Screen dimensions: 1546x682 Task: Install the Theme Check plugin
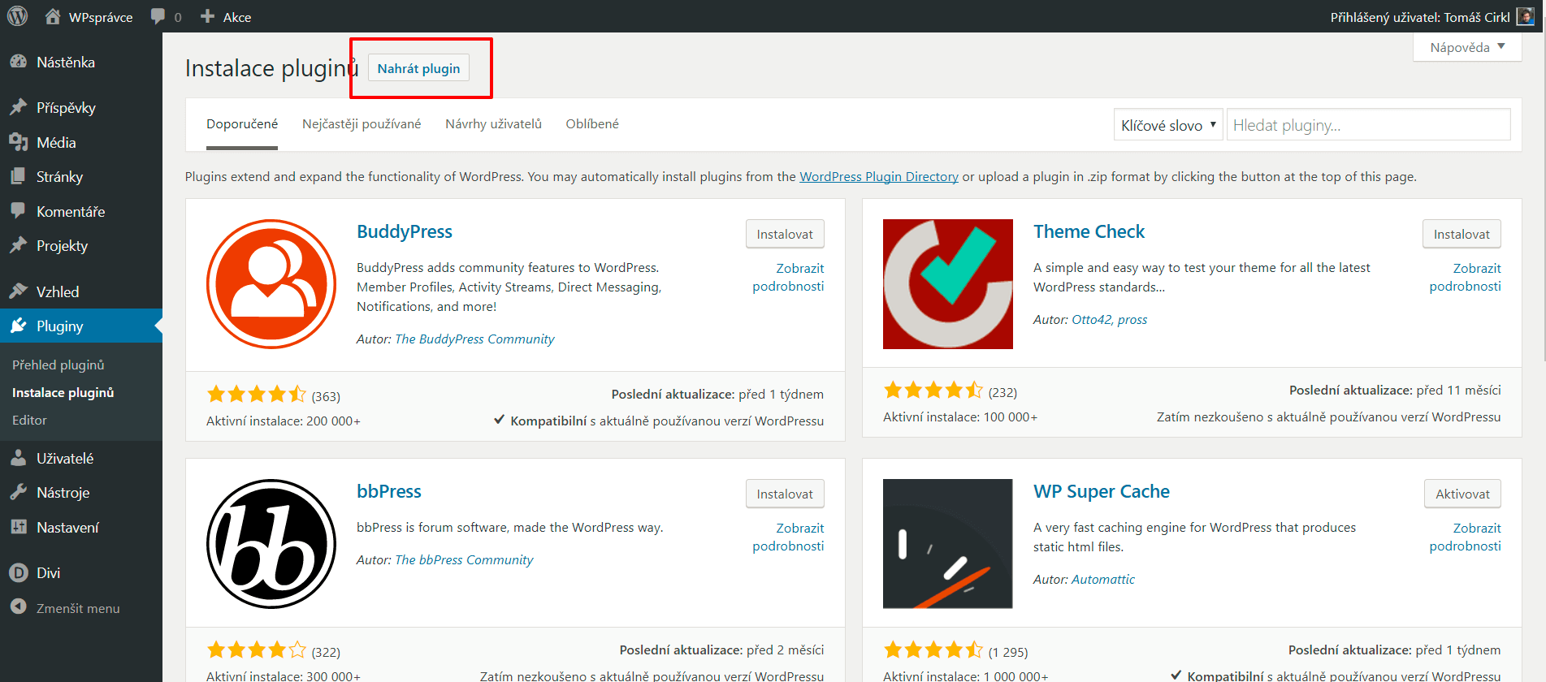click(1462, 234)
